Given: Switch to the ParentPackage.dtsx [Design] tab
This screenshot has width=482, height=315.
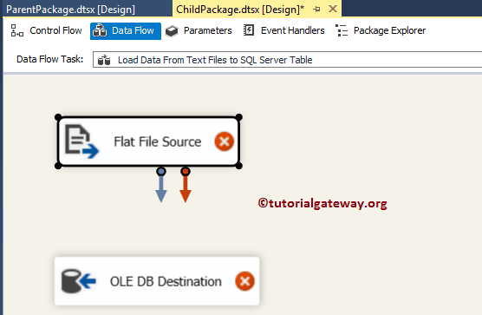Looking at the screenshot, I should 70,10.
